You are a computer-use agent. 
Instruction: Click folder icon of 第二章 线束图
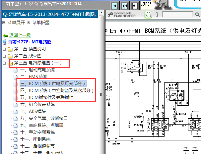[10, 56]
